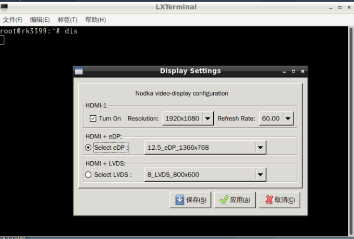
Task: Click the 保存(S) save button
Action: coord(190,200)
